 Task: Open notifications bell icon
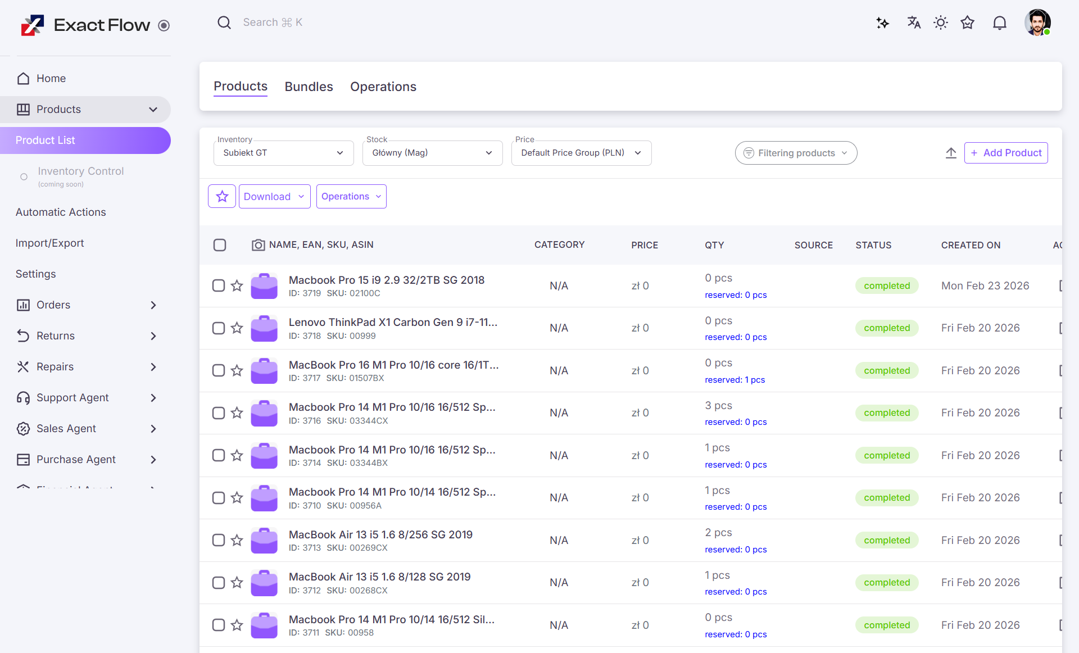[x=999, y=23]
